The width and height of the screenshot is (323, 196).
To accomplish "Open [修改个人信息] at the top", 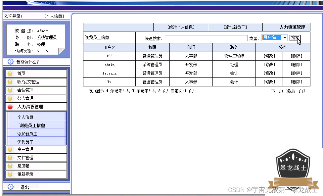I will pos(180,27).
